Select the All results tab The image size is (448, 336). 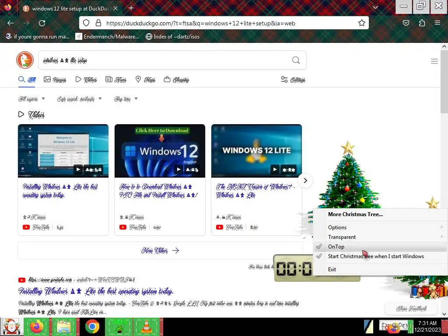(x=27, y=80)
